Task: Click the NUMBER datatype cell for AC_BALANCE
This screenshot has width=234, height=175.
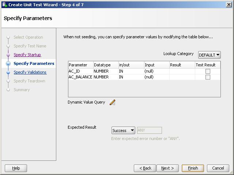Action: pyautogui.click(x=106, y=77)
